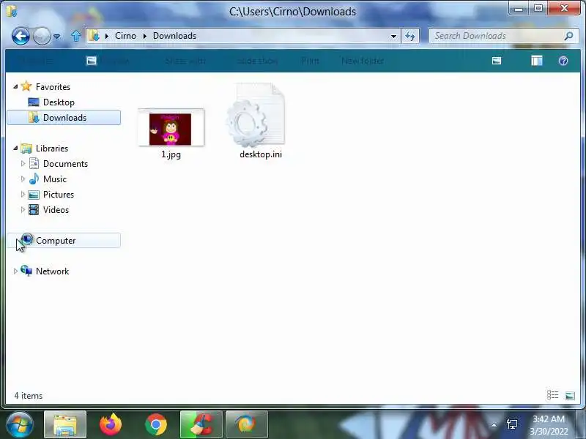Expand the Network node
The width and height of the screenshot is (586, 439).
pyautogui.click(x=15, y=271)
